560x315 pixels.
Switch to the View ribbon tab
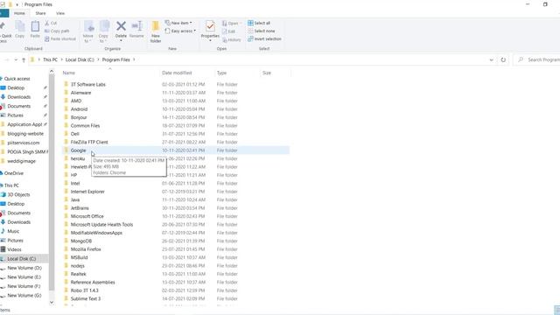60,13
